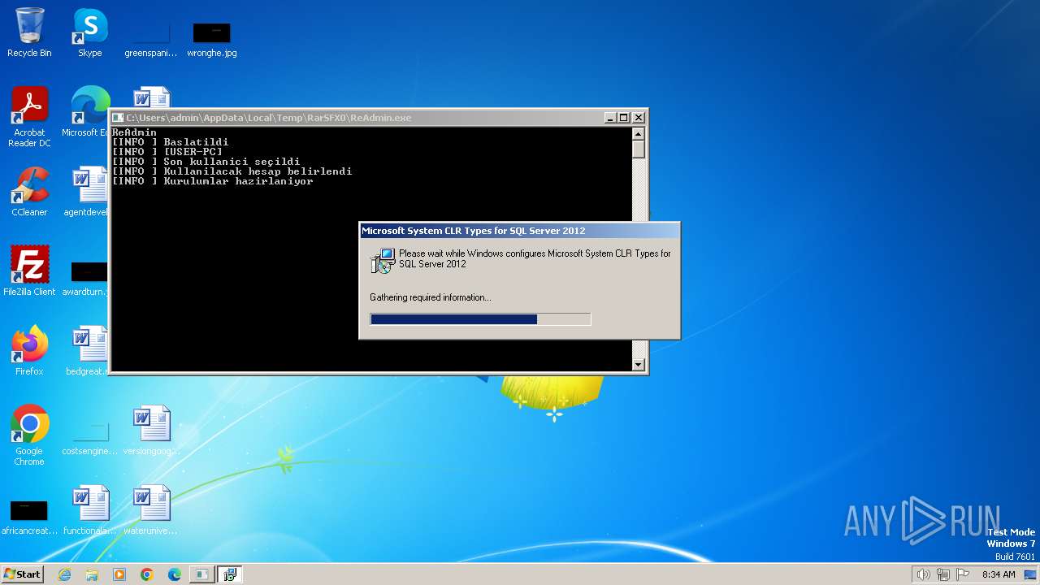This screenshot has width=1040, height=585.
Task: Select the costsengine file icon
Action: [x=90, y=439]
